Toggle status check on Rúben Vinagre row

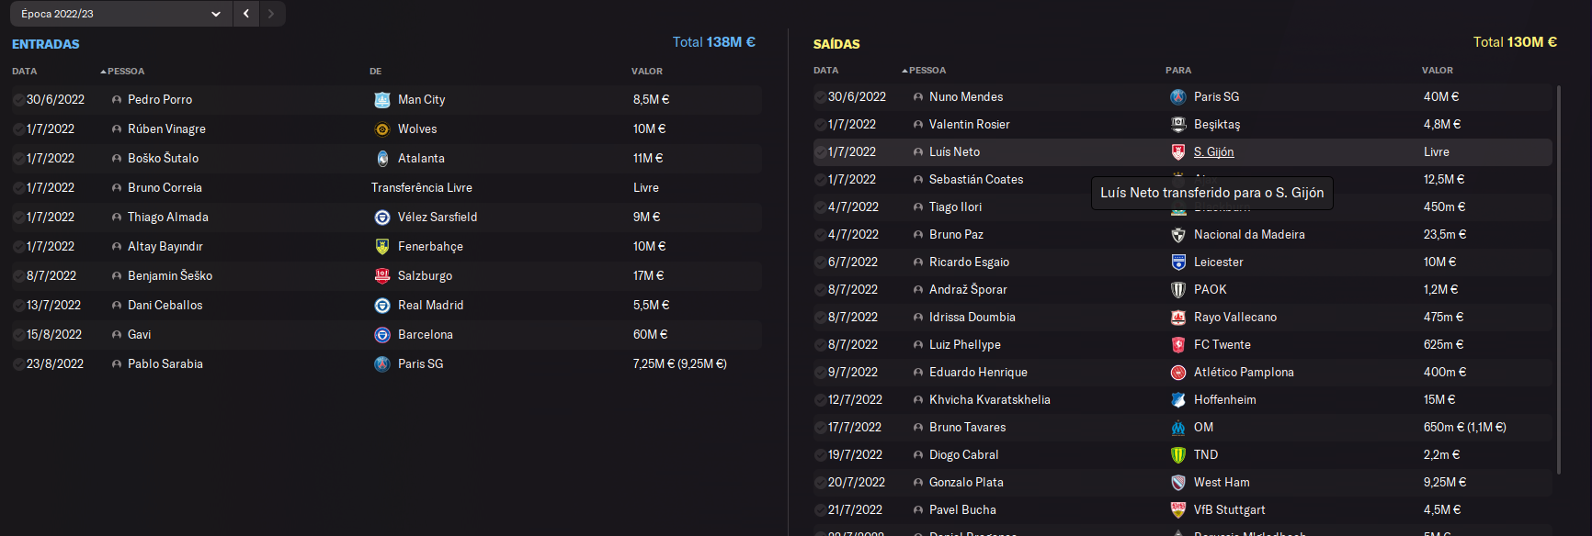18,129
